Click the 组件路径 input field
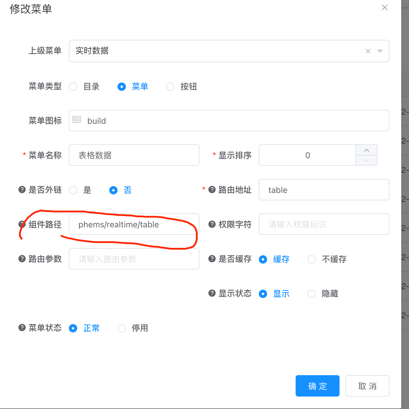The width and height of the screenshot is (409, 409). [134, 224]
